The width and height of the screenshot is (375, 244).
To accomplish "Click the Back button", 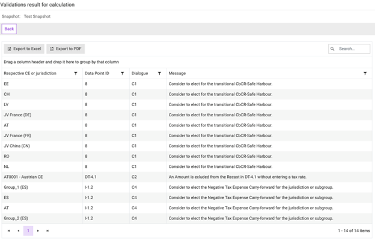I will tap(9, 29).
